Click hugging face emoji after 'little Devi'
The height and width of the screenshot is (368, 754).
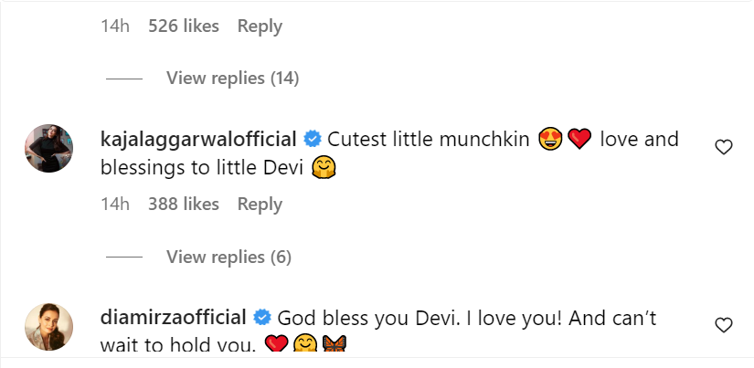pyautogui.click(x=323, y=168)
